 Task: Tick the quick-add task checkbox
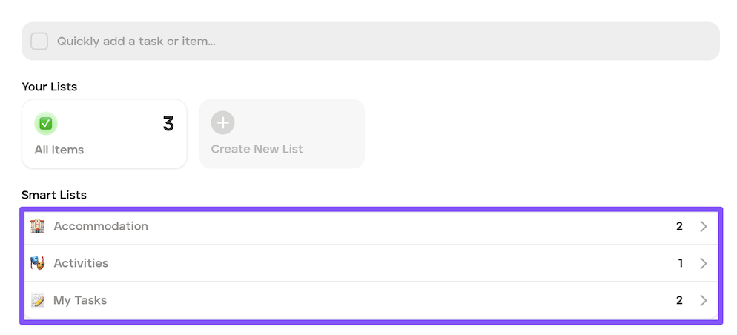point(39,42)
